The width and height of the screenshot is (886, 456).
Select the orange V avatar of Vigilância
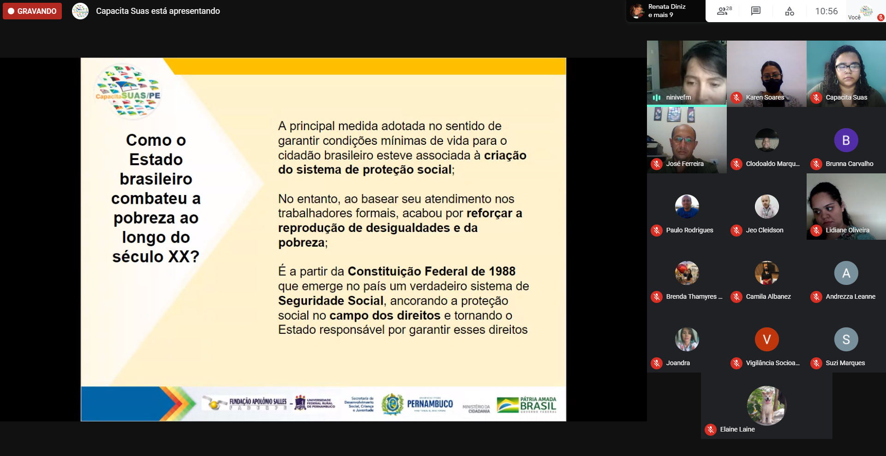(766, 339)
